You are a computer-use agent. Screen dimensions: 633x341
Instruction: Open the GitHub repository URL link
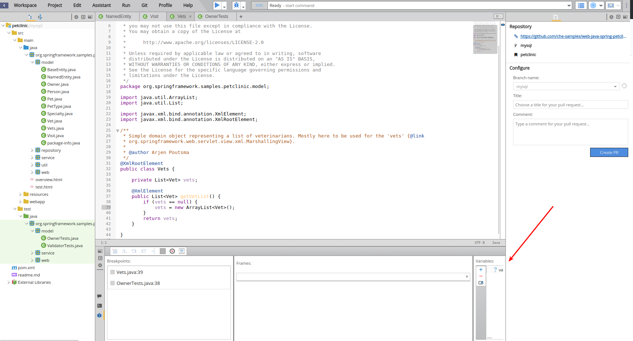click(x=573, y=36)
